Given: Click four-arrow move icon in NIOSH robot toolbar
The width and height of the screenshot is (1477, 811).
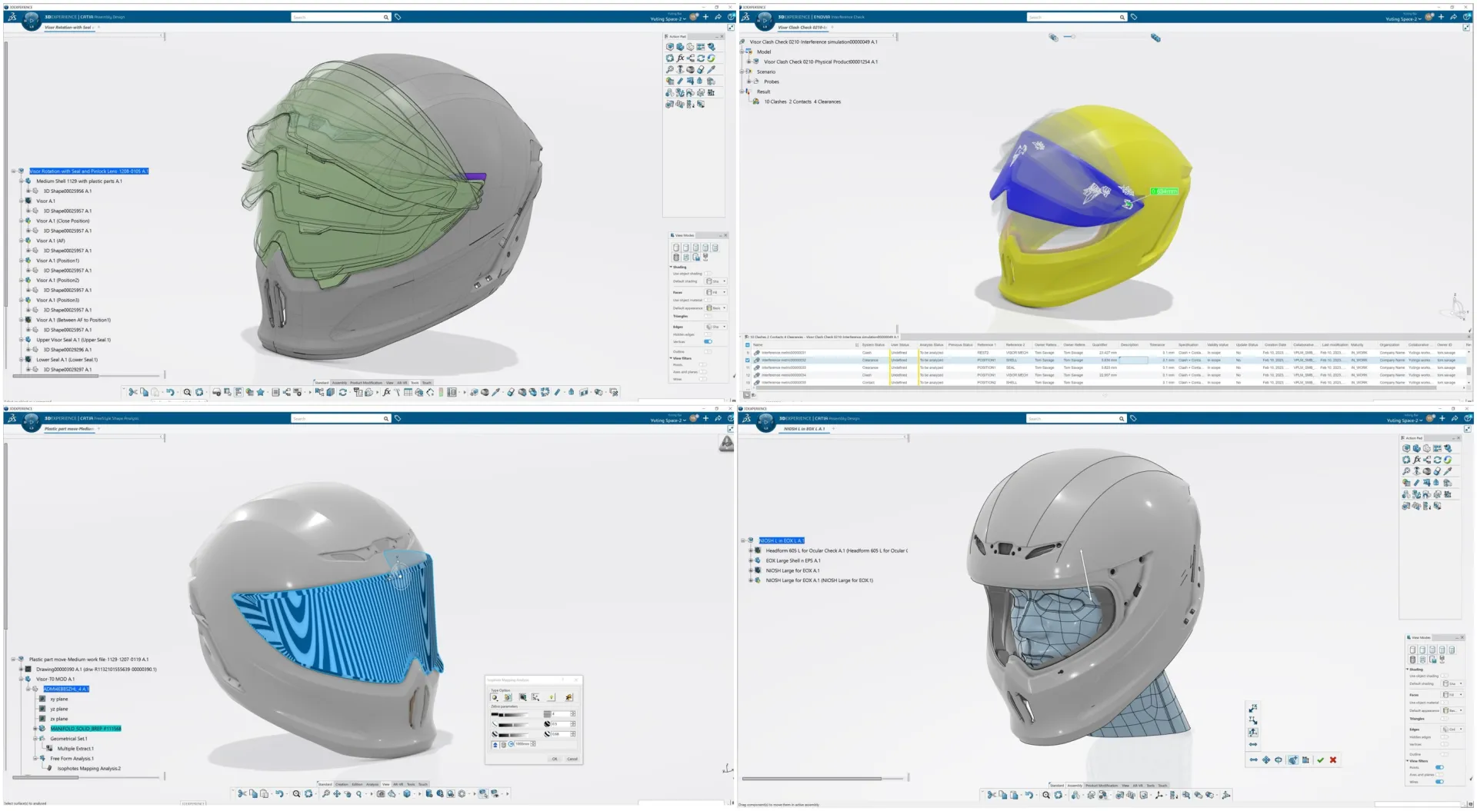Looking at the screenshot, I should click(1266, 760).
